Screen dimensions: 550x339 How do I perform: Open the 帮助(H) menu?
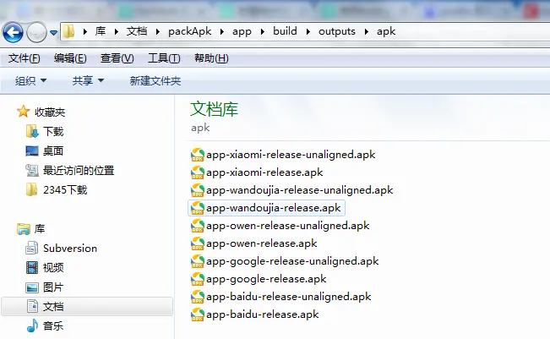[x=211, y=58]
